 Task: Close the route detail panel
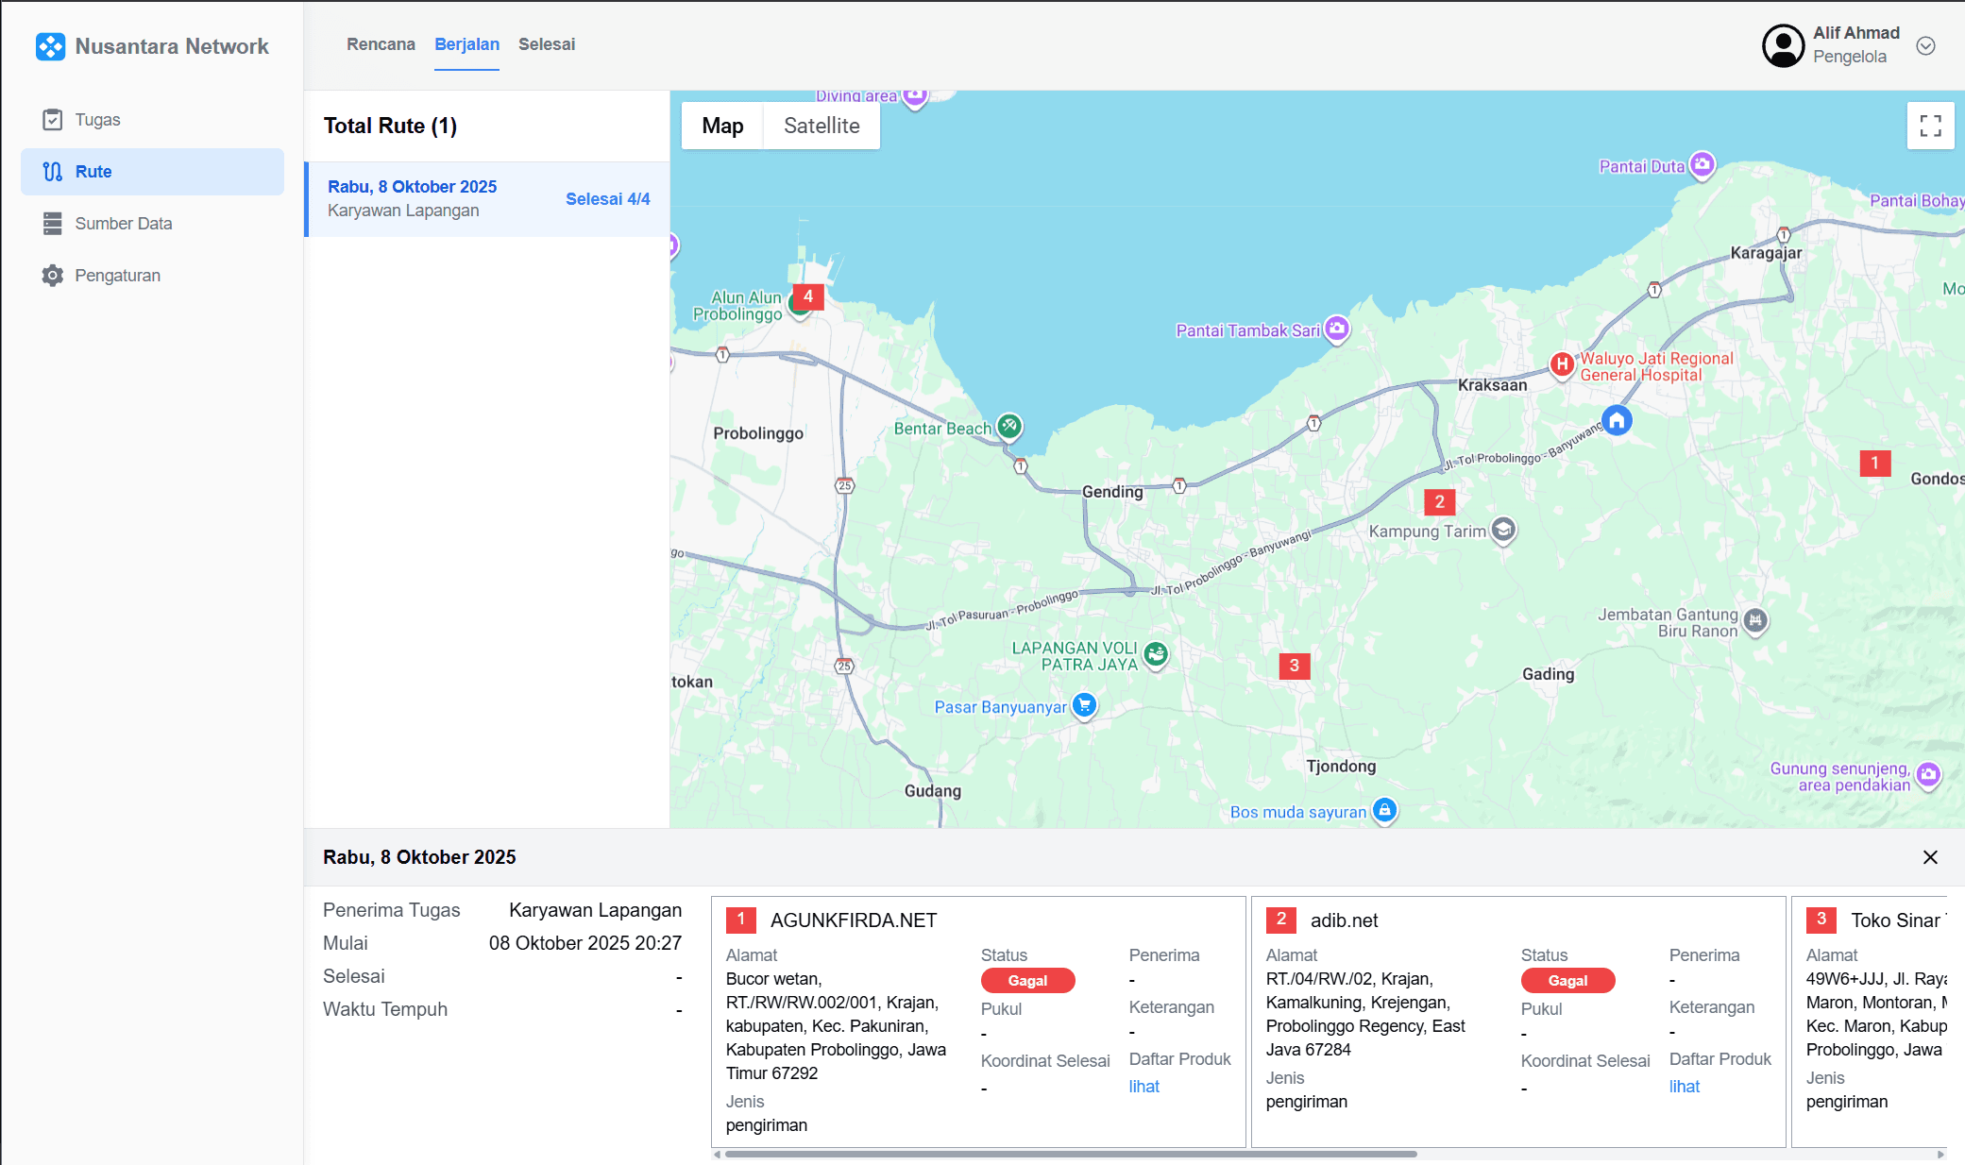(1930, 857)
